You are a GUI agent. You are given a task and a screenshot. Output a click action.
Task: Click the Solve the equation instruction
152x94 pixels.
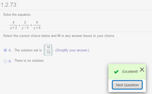[x=17, y=15]
